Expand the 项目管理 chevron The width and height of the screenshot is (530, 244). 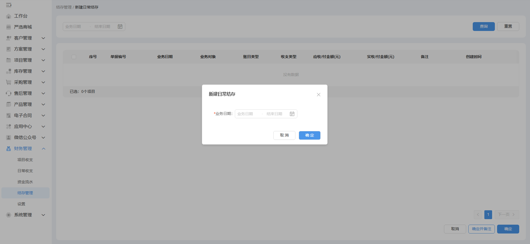click(43, 60)
